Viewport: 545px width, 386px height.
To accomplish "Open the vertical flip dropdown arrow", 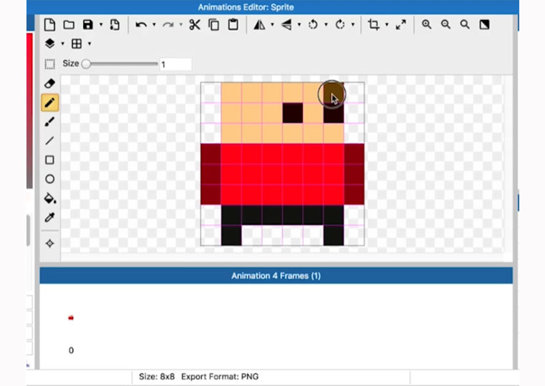I will (x=299, y=25).
